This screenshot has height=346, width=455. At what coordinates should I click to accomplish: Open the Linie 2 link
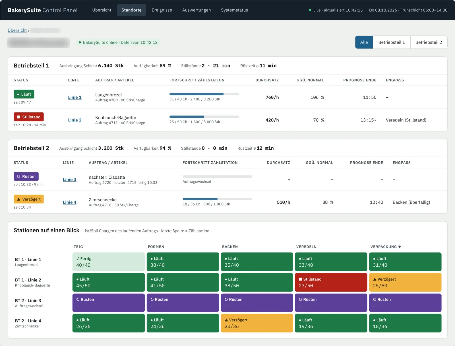75,120
